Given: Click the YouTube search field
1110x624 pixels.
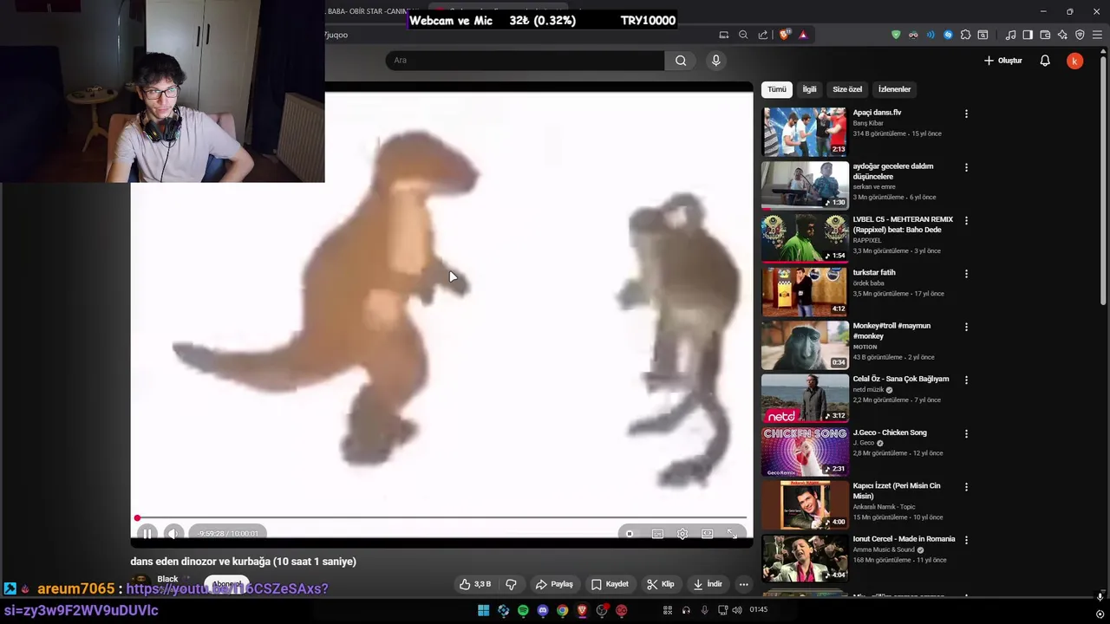Looking at the screenshot, I should [x=525, y=60].
